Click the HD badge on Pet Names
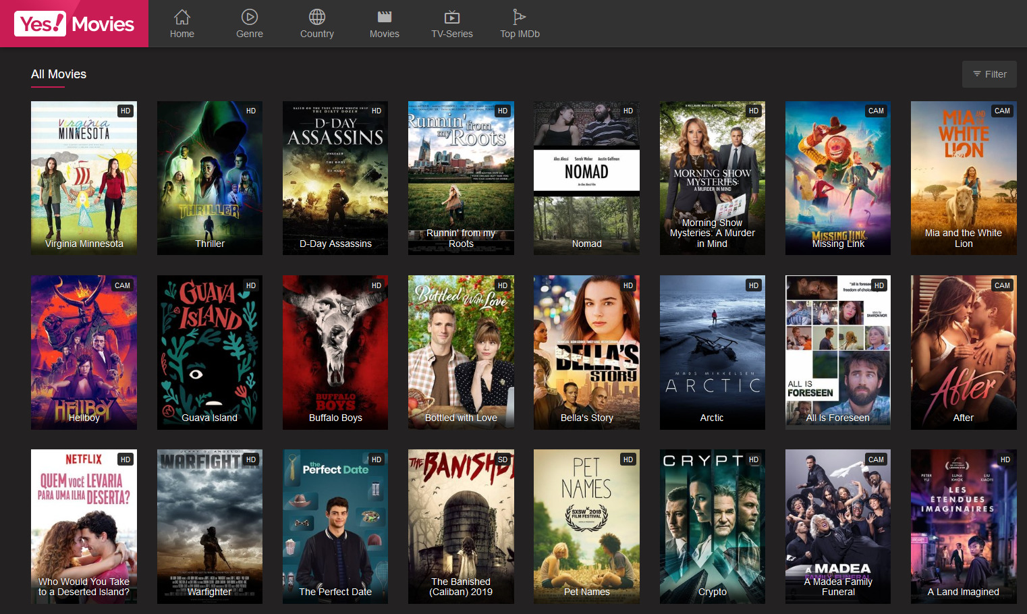Image resolution: width=1027 pixels, height=614 pixels. pyautogui.click(x=628, y=459)
